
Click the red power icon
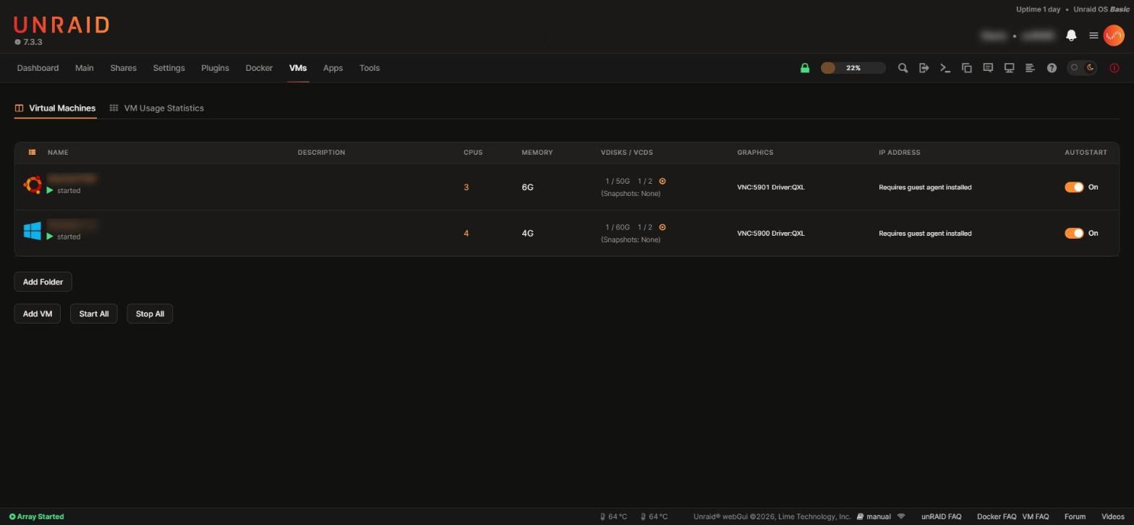(x=1114, y=68)
